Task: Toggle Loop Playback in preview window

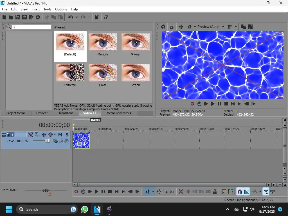Action: click(199, 104)
